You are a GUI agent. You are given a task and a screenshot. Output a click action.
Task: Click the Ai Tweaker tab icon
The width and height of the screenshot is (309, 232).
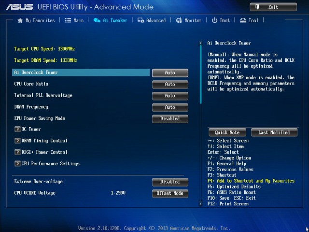[x=97, y=20]
